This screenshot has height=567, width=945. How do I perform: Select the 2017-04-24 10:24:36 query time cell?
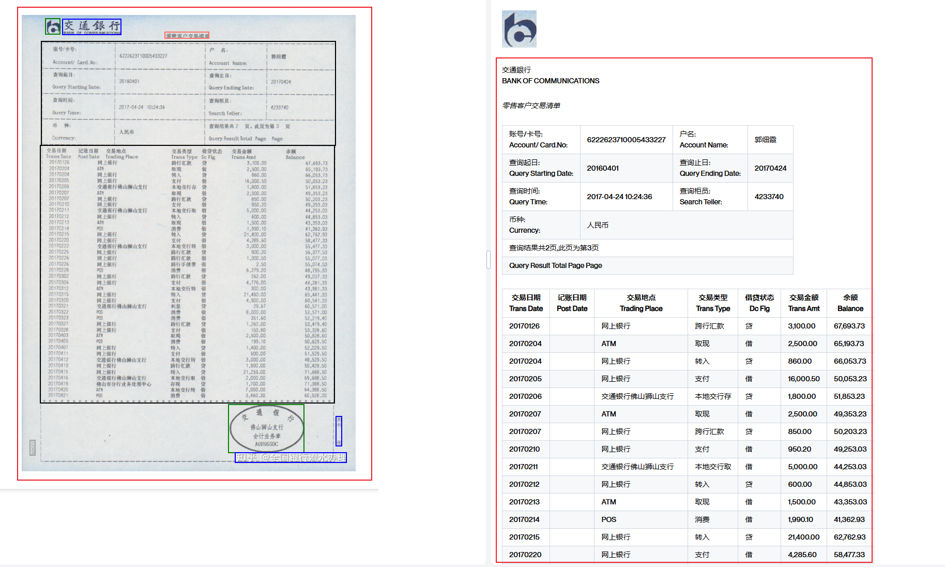[619, 197]
